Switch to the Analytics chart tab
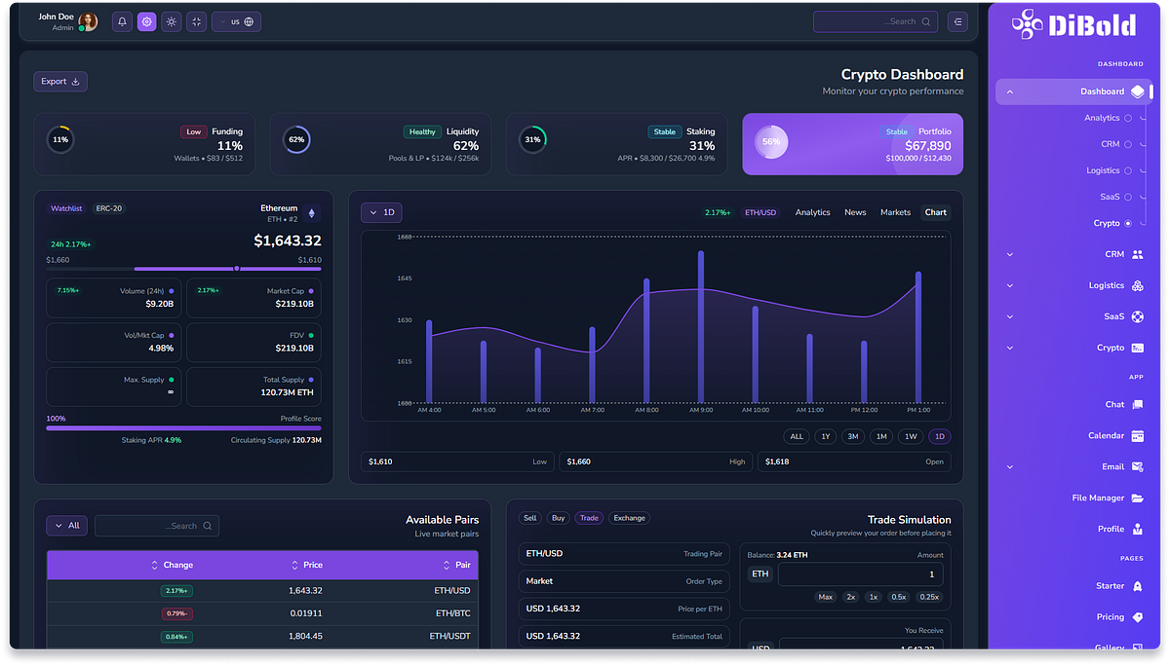Screen dimensions: 1170x666 click(x=813, y=212)
